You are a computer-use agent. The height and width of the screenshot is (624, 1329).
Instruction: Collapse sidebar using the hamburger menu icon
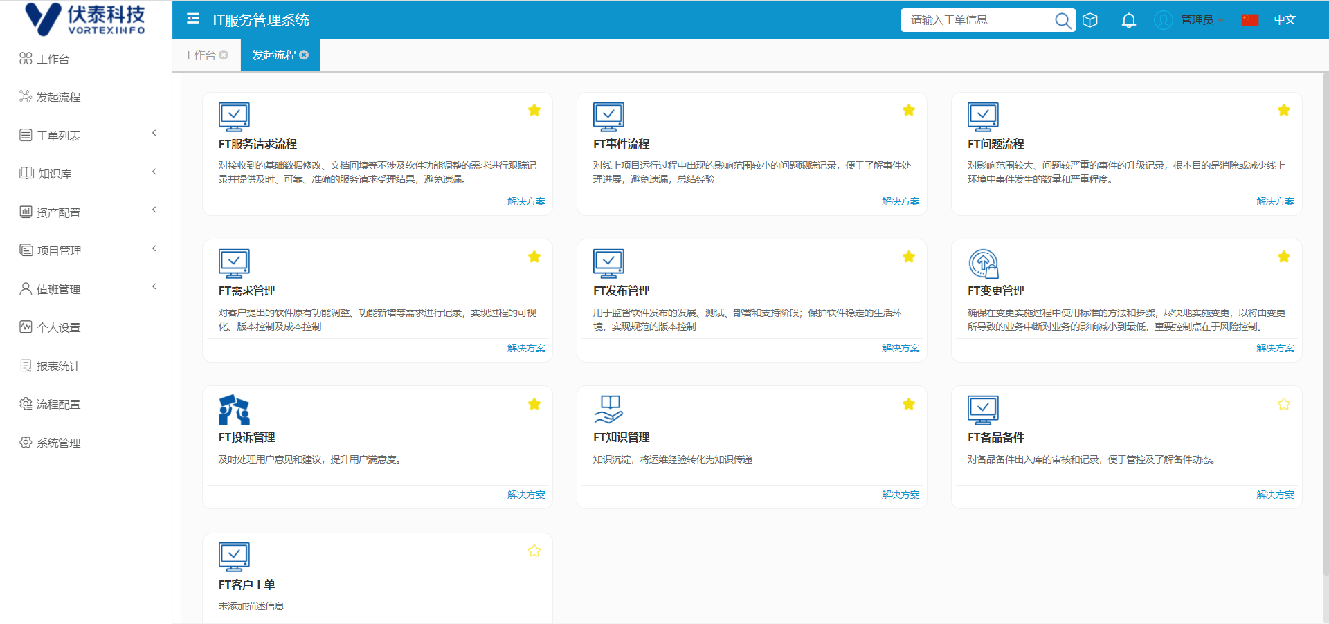(x=193, y=19)
